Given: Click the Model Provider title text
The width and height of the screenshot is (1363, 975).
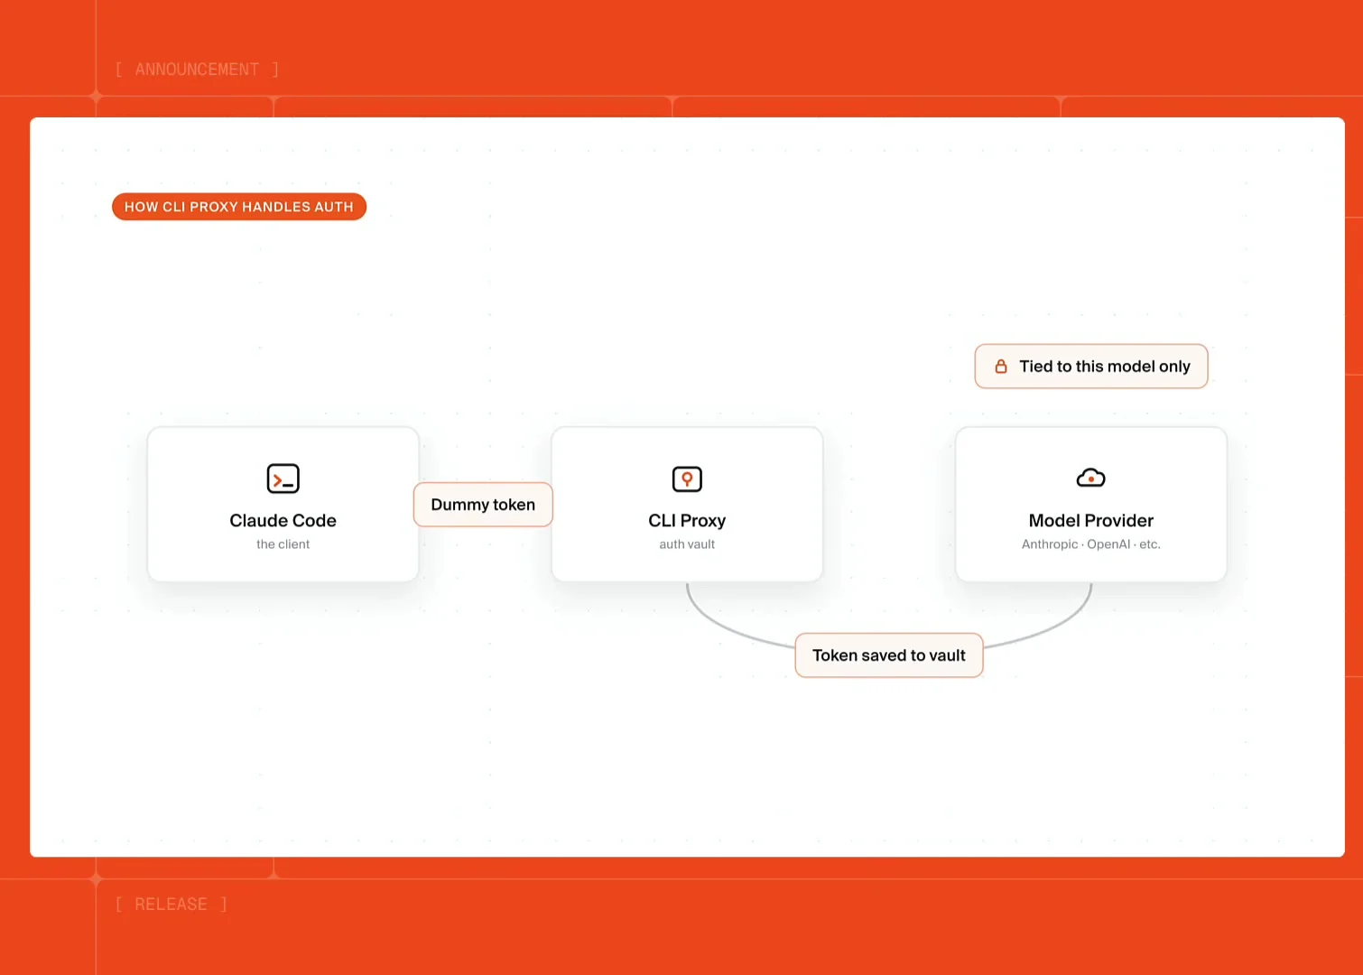Looking at the screenshot, I should tap(1091, 521).
